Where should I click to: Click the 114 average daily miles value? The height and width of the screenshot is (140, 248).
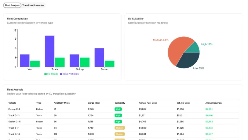coord(55,134)
